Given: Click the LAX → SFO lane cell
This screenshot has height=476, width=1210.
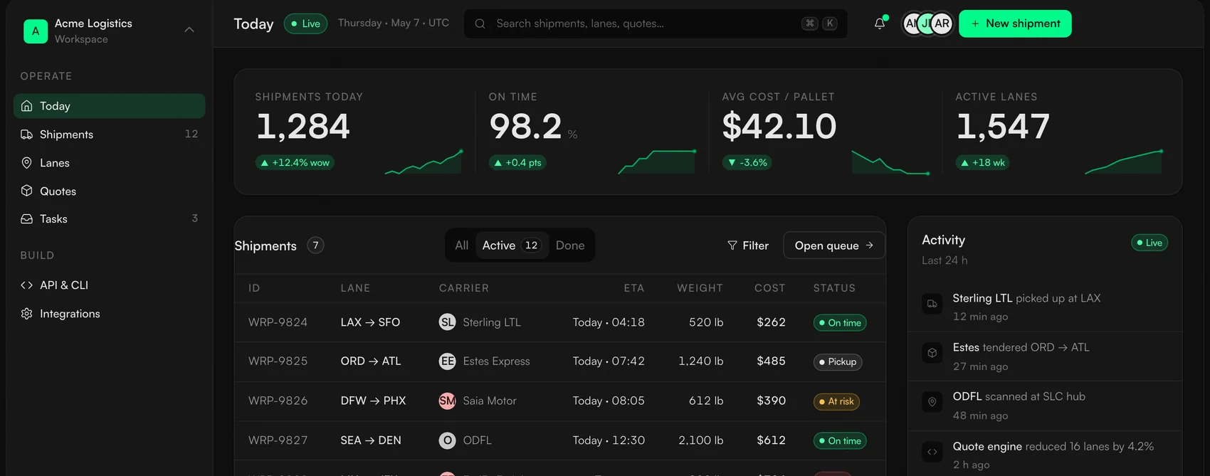Looking at the screenshot, I should point(370,322).
